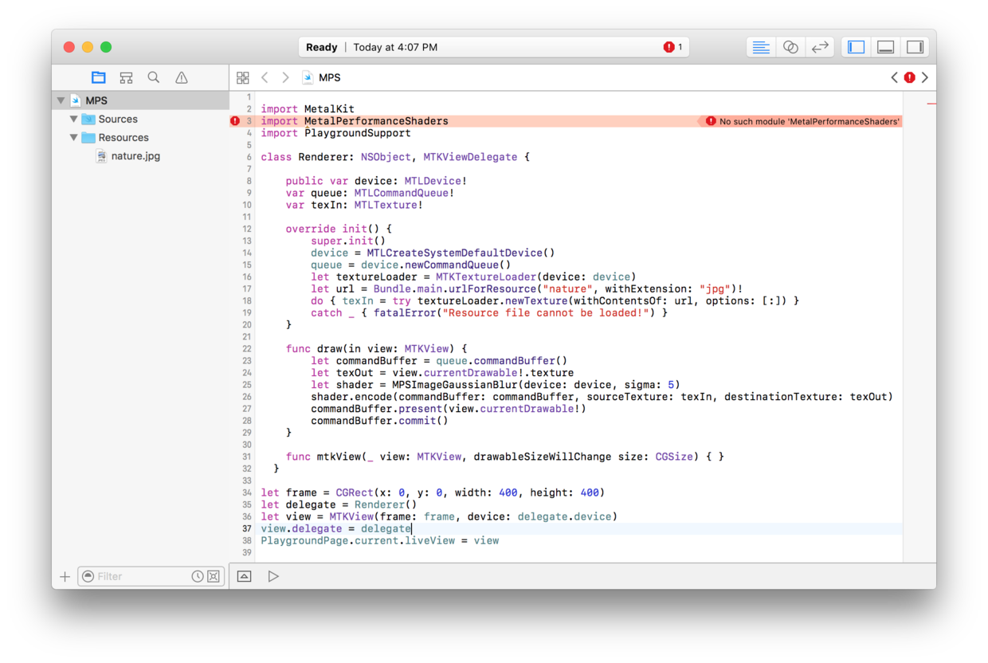Run the playground with play button

[273, 576]
